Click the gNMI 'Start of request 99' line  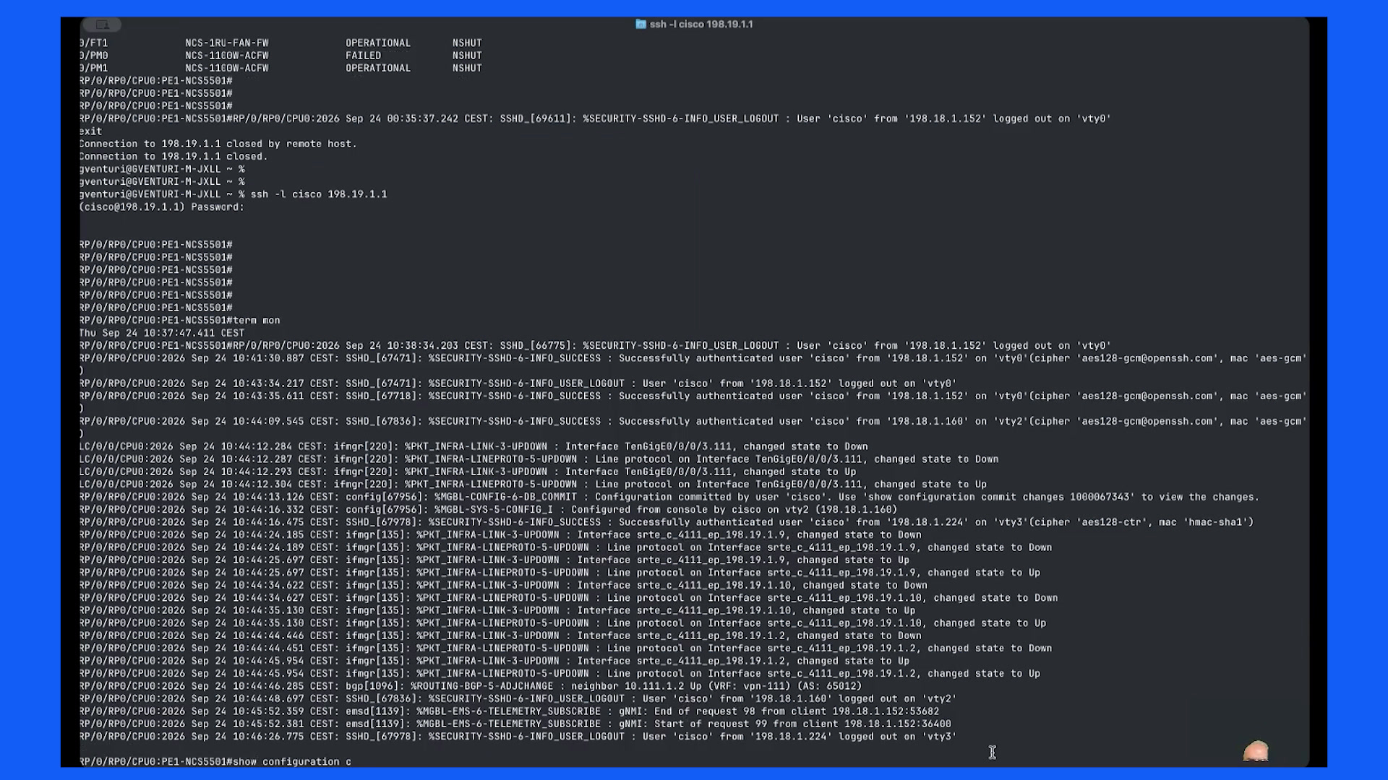click(515, 724)
